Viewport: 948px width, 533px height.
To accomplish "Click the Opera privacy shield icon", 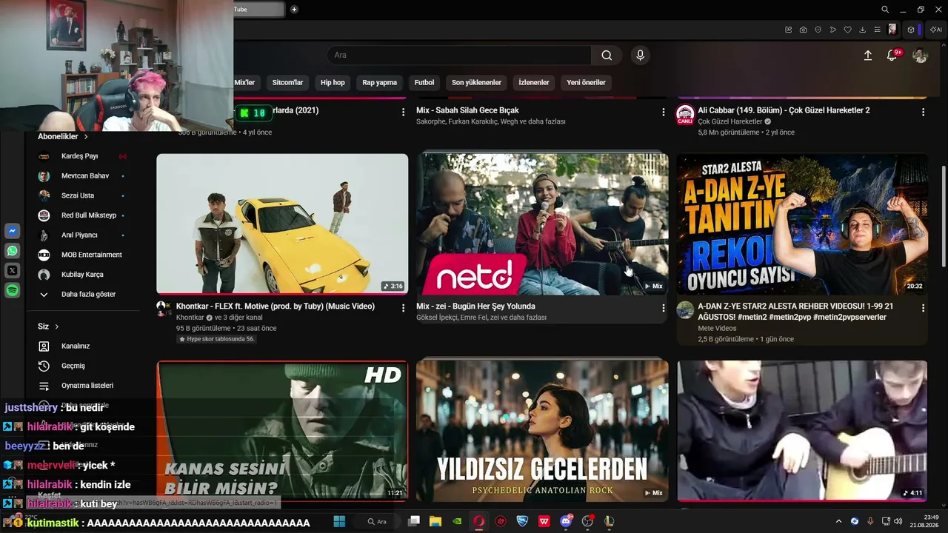I will pos(818,30).
